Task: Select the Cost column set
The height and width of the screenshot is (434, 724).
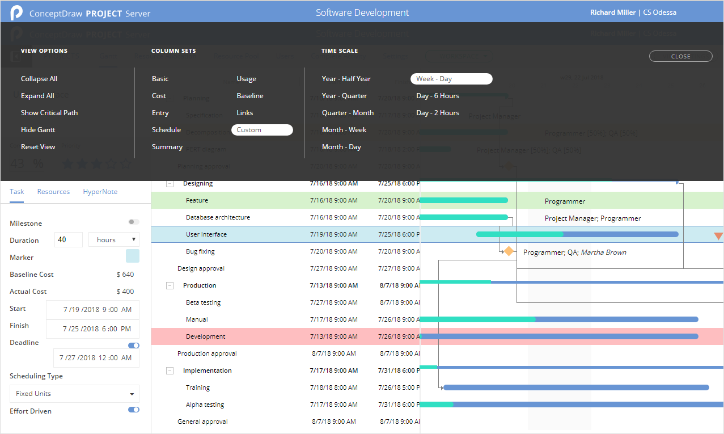Action: coord(159,96)
